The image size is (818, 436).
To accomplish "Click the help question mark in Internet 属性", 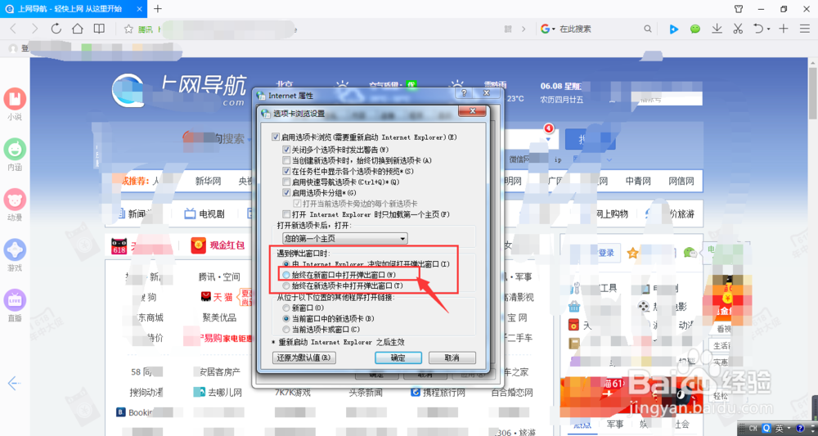I will 464,93.
